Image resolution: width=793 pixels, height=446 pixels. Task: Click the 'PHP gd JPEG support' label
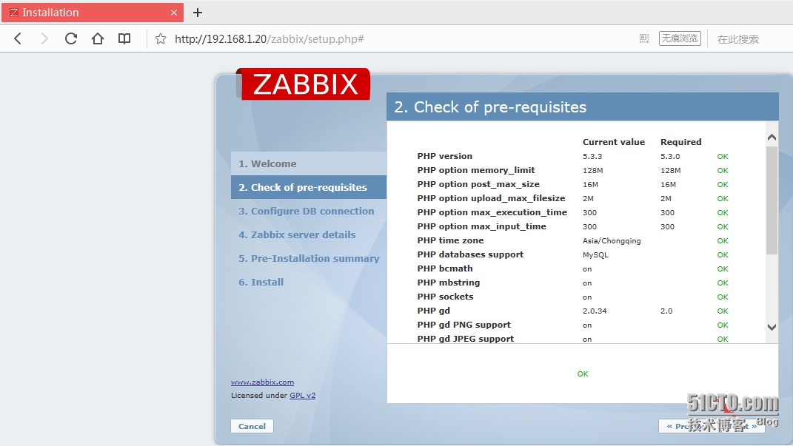(465, 339)
